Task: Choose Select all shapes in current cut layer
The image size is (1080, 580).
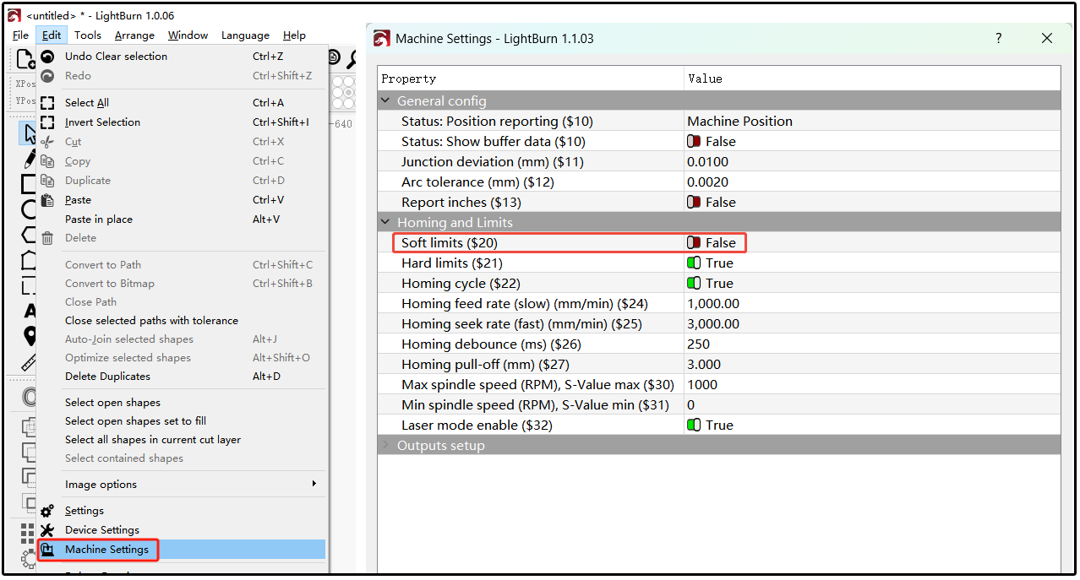Action: [x=181, y=440]
